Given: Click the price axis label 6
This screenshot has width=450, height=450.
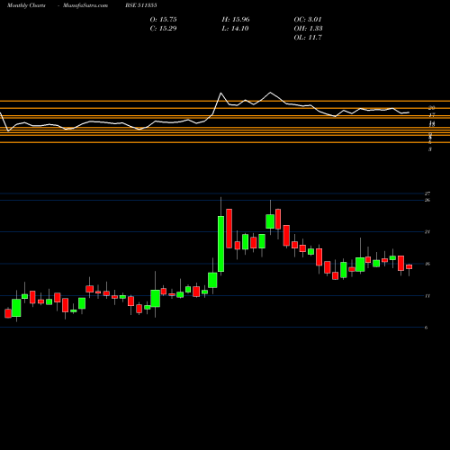Looking at the screenshot, I should (427, 328).
